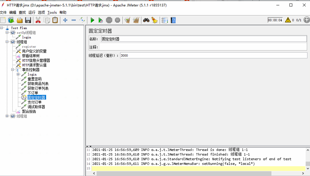
Task: Select the 聚合报告 listener
Action: (x=29, y=112)
